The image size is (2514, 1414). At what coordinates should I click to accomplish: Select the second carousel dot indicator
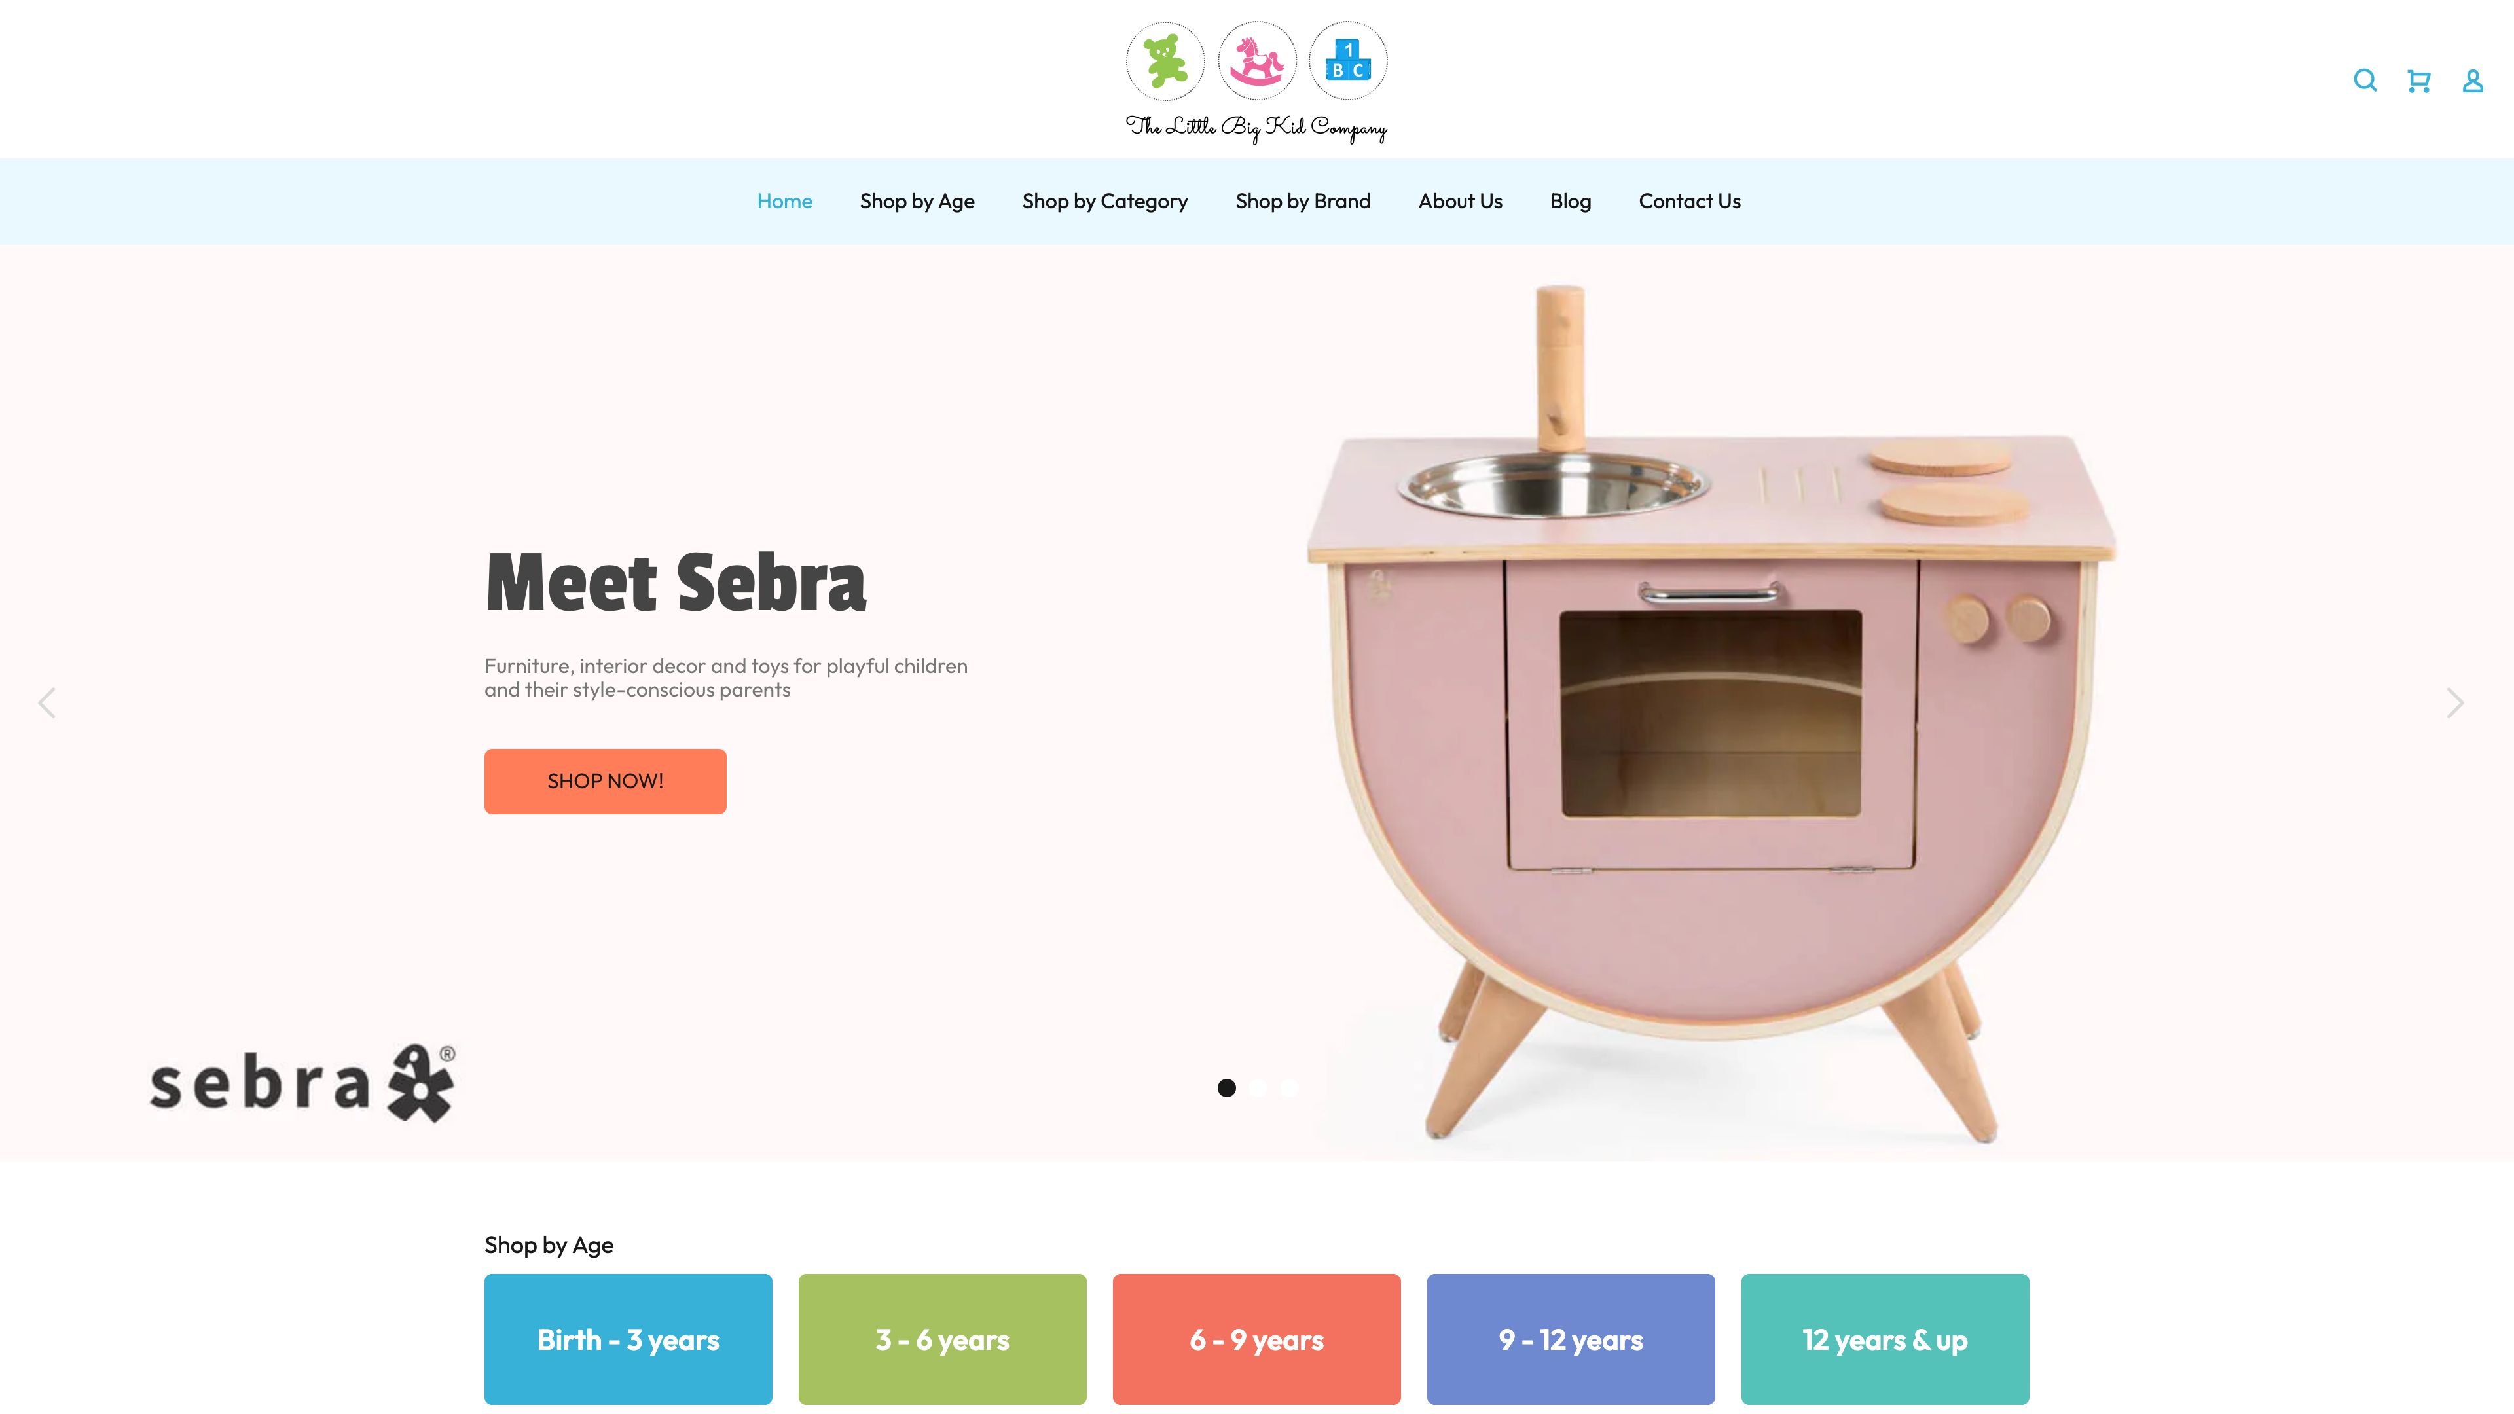(1258, 1087)
